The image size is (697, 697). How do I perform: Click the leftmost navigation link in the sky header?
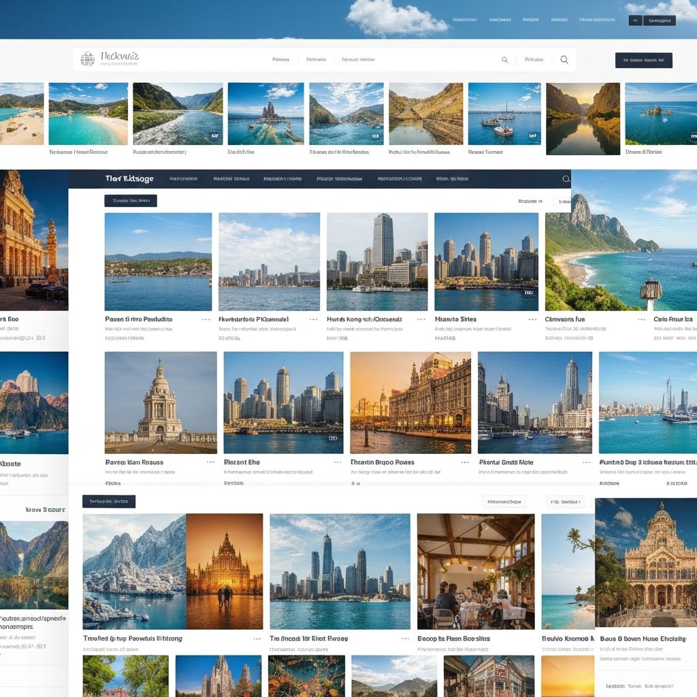point(468,20)
